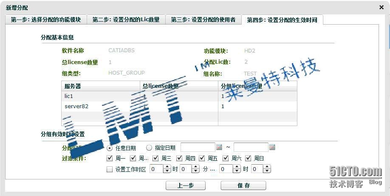
Task: Increase the start minute spinner value
Action: point(197,168)
